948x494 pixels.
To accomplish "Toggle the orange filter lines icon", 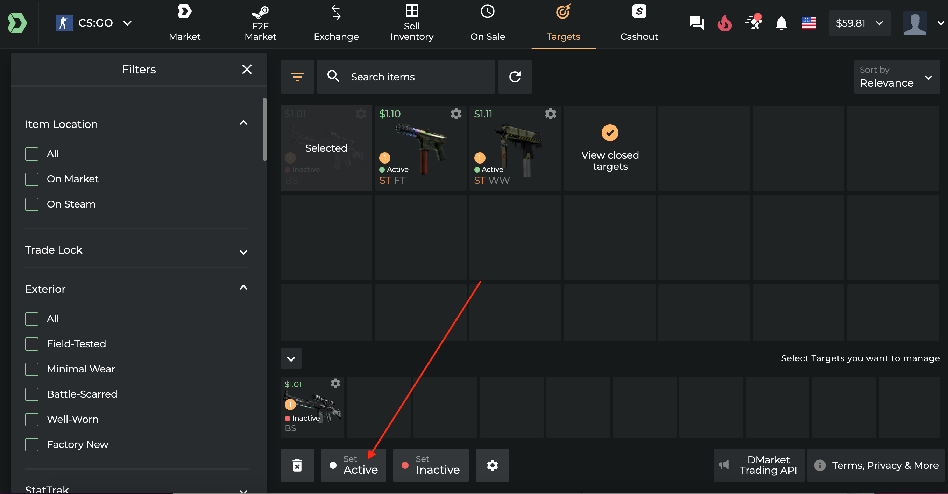I will tap(297, 77).
